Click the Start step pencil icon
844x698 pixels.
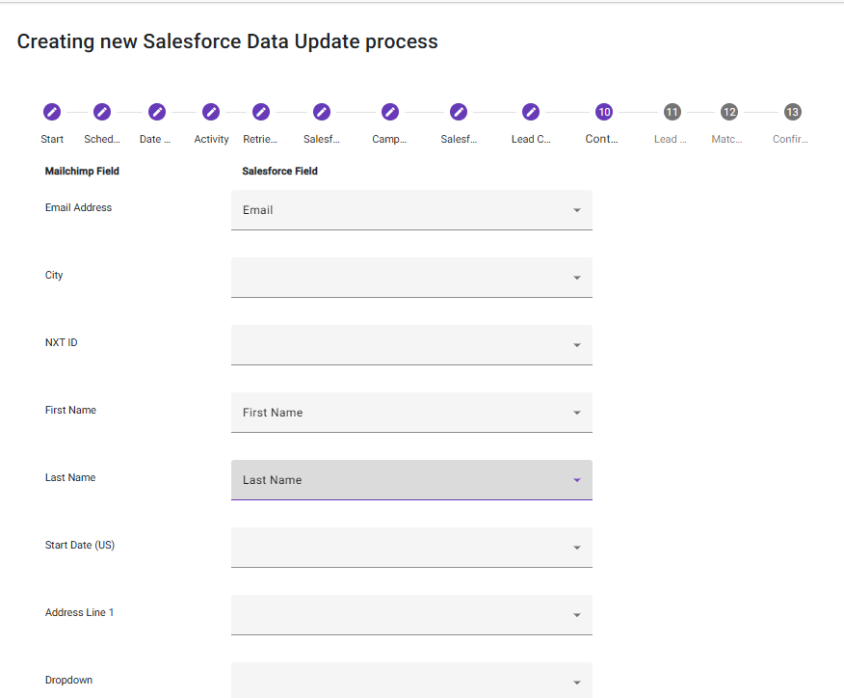52,112
